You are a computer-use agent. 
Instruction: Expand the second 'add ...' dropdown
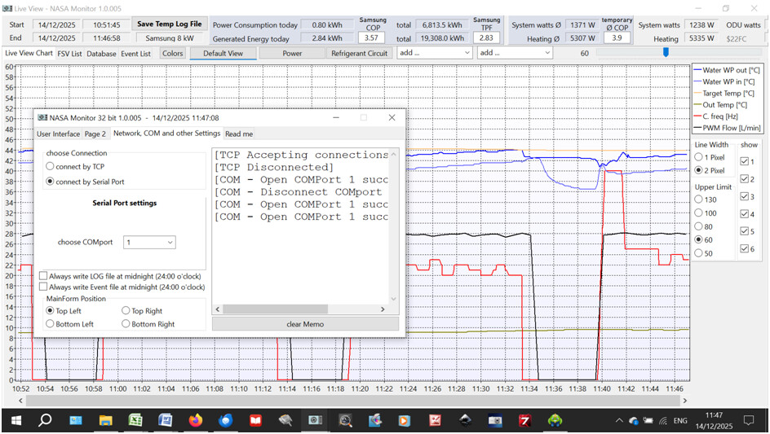point(515,53)
